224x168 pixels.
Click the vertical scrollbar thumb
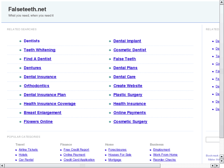click(222, 71)
